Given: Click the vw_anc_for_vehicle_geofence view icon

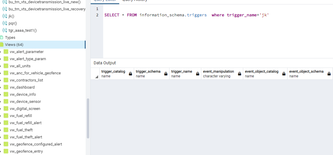Looking at the screenshot, I should pos(6,73).
